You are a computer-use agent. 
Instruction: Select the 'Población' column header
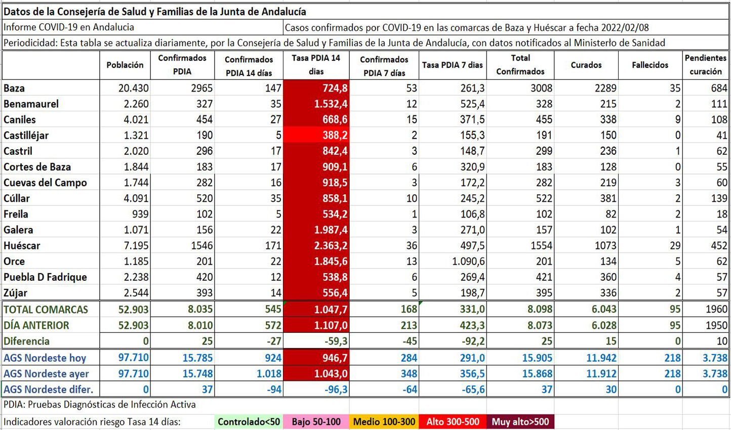(x=125, y=65)
